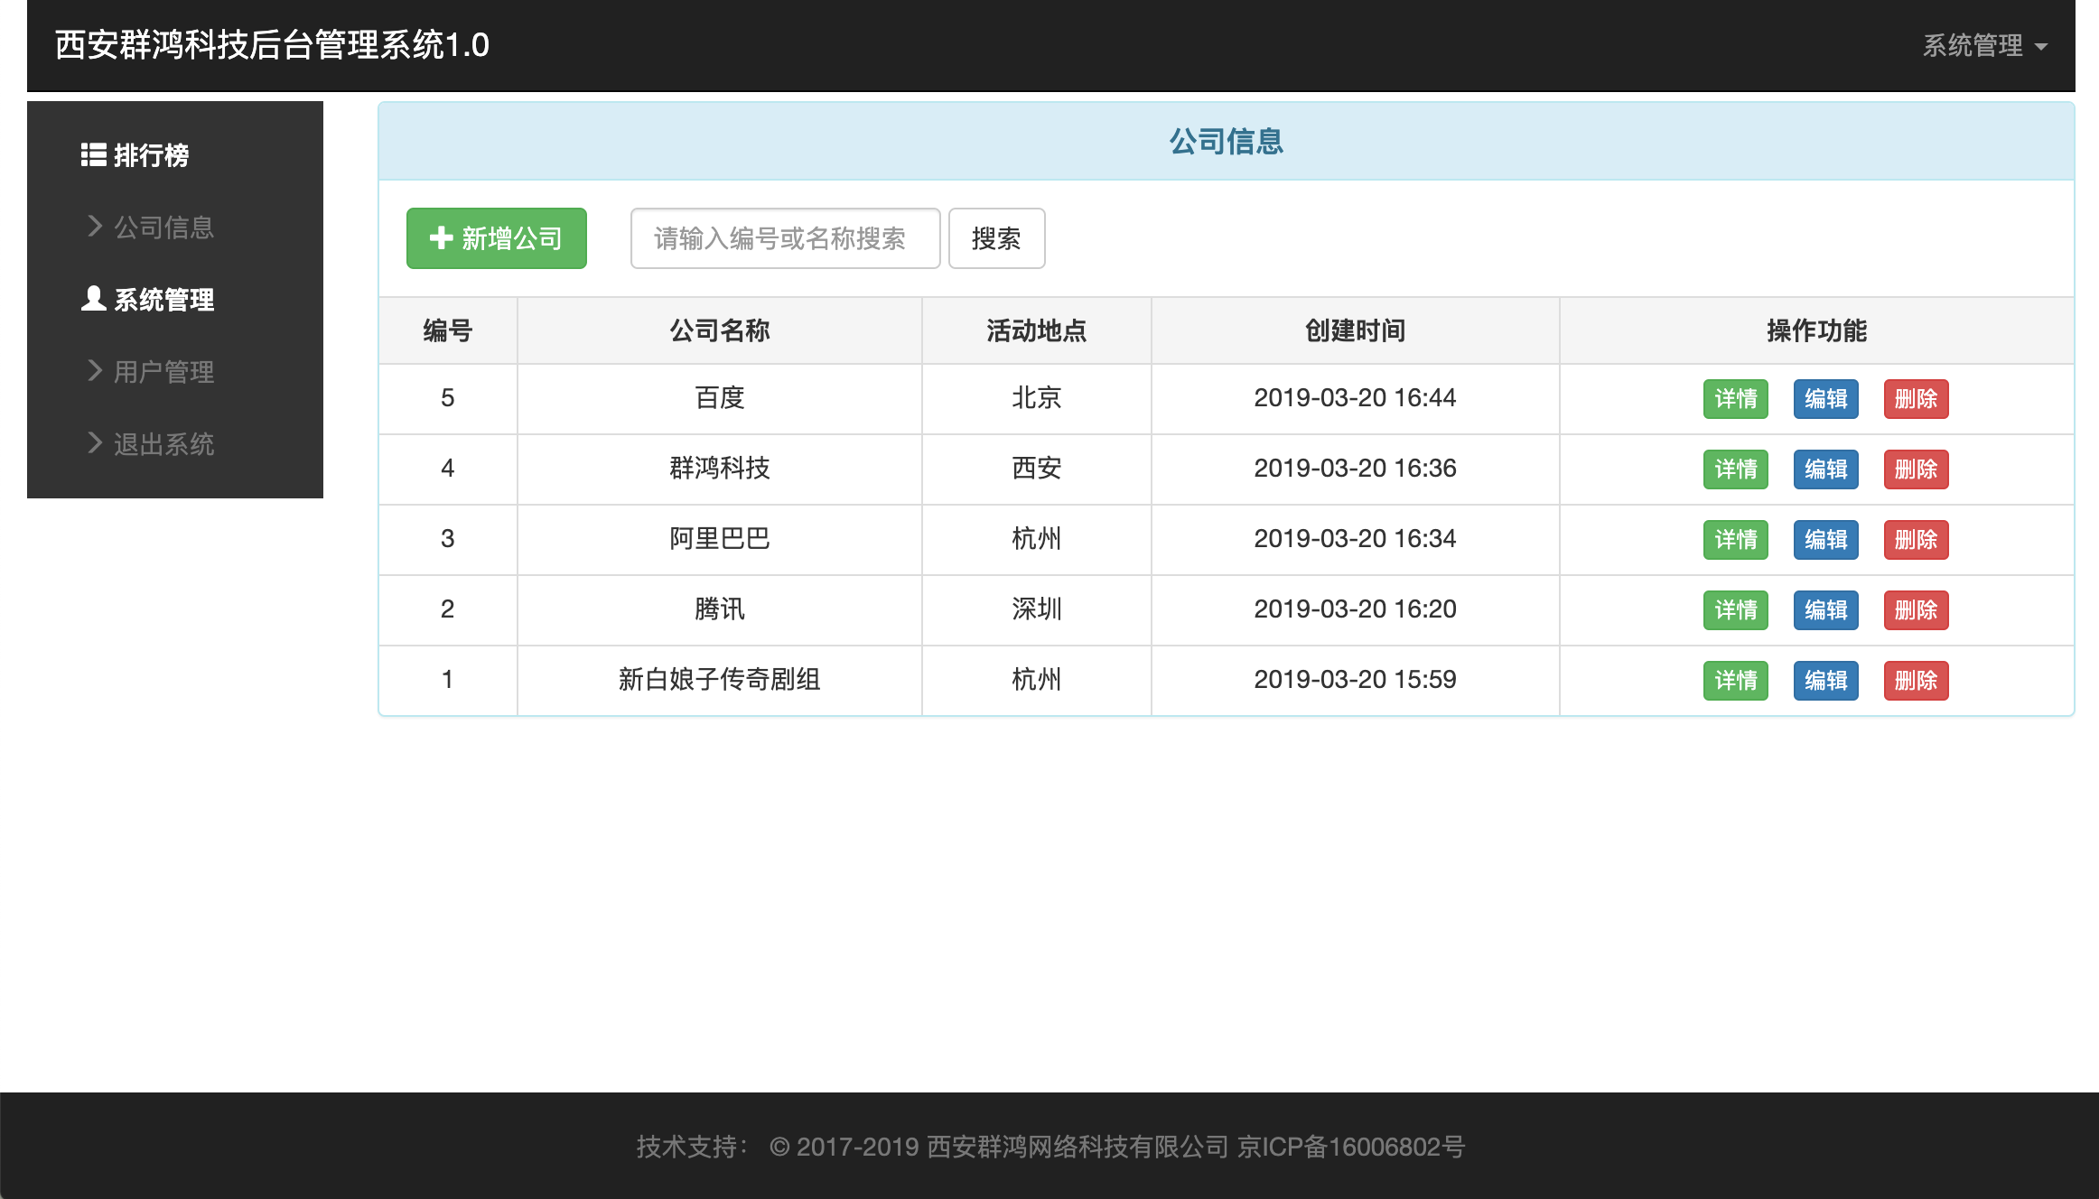Image resolution: width=2099 pixels, height=1199 pixels.
Task: Click the user icon beside 系统管理 in sidebar
Action: pyautogui.click(x=93, y=299)
